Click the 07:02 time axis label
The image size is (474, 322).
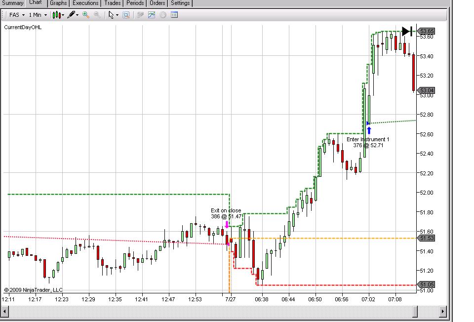tap(368, 299)
